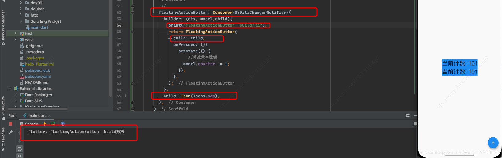Open main.dart in project tree
The height and width of the screenshot is (158, 502).
[39, 27]
